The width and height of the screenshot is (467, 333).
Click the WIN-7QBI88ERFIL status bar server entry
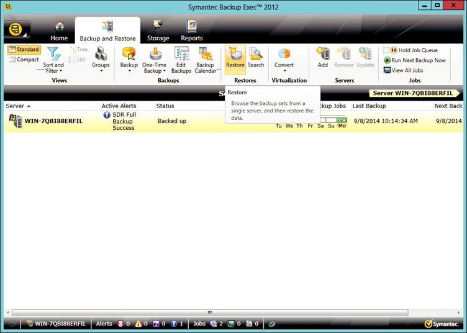[57, 324]
